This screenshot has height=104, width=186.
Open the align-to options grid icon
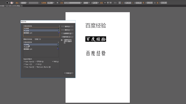(x=115, y=3)
